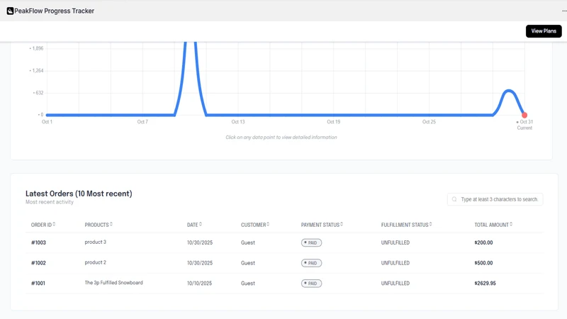Click the 10/10/2025 date cell
Screen dimensions: 567x319
[199, 283]
